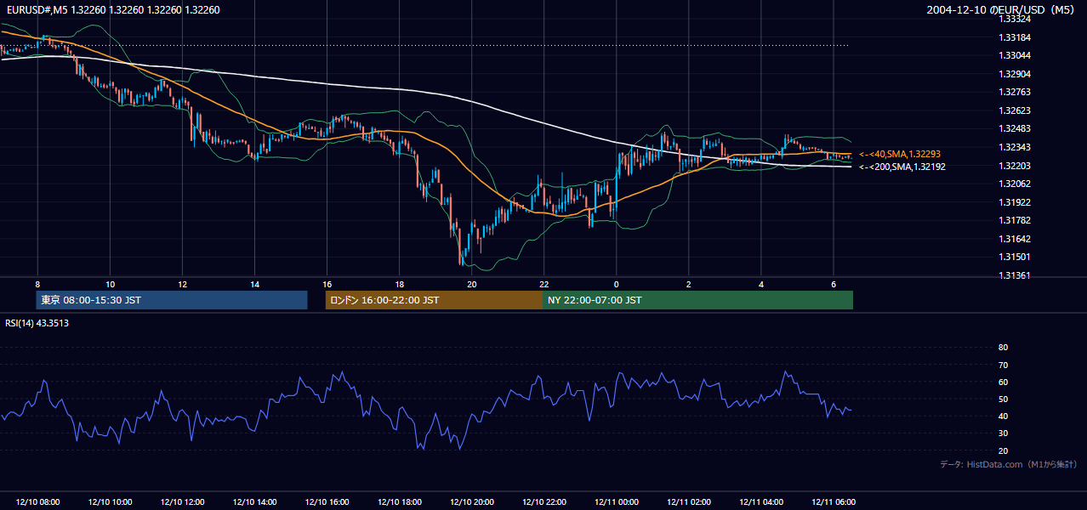Click price axis value 1.32483
The width and height of the screenshot is (1087, 510).
coord(1016,129)
